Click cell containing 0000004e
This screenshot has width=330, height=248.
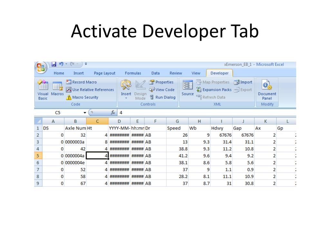[75, 163]
